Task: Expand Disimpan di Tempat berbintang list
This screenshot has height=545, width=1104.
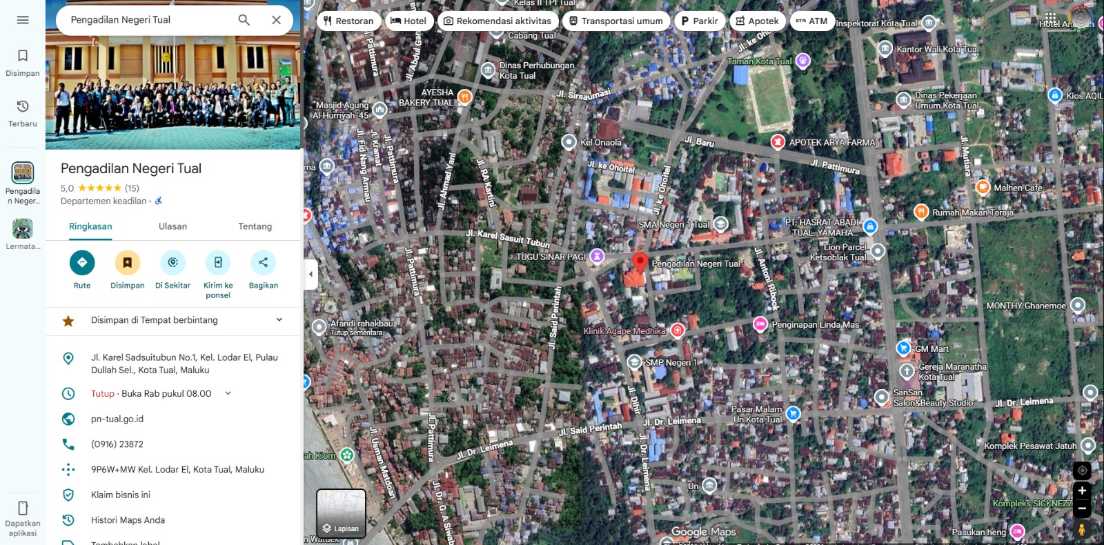Action: coord(173,320)
